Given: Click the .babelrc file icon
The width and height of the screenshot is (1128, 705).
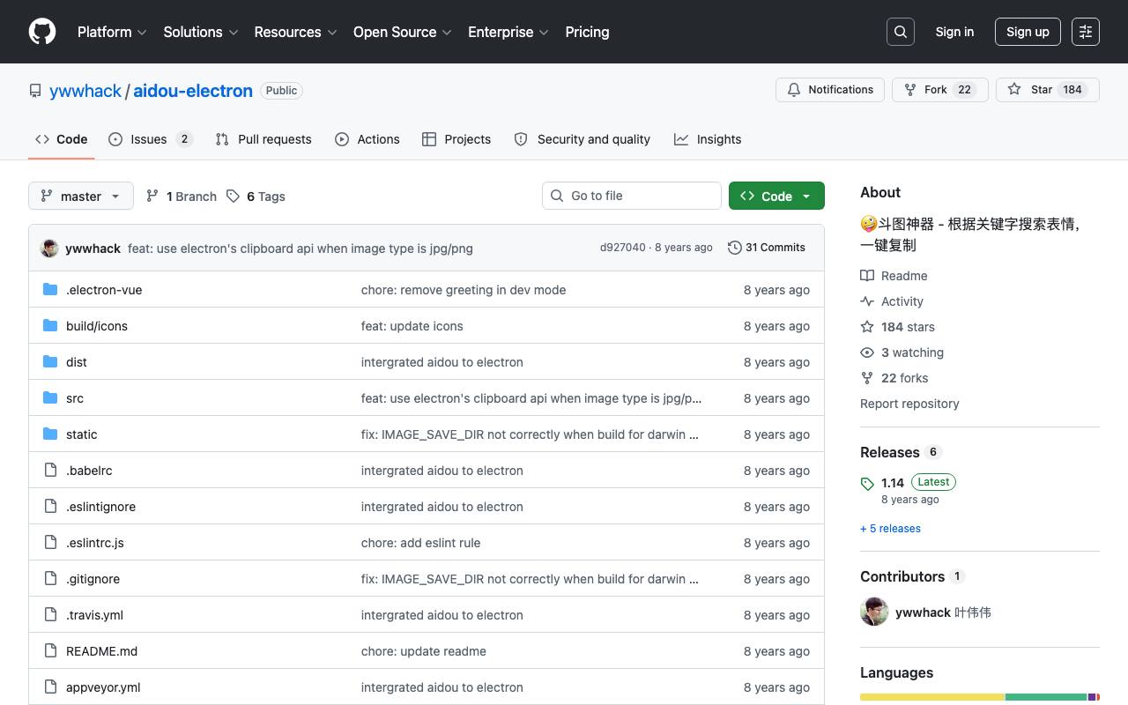Looking at the screenshot, I should (x=50, y=471).
